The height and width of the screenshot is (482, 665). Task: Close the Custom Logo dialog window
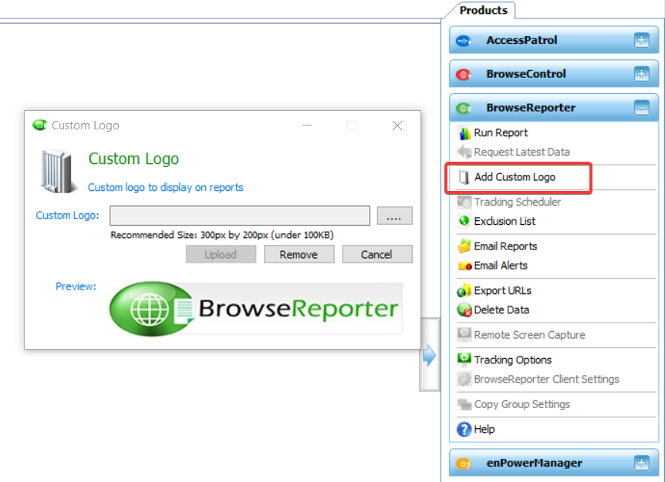point(397,126)
